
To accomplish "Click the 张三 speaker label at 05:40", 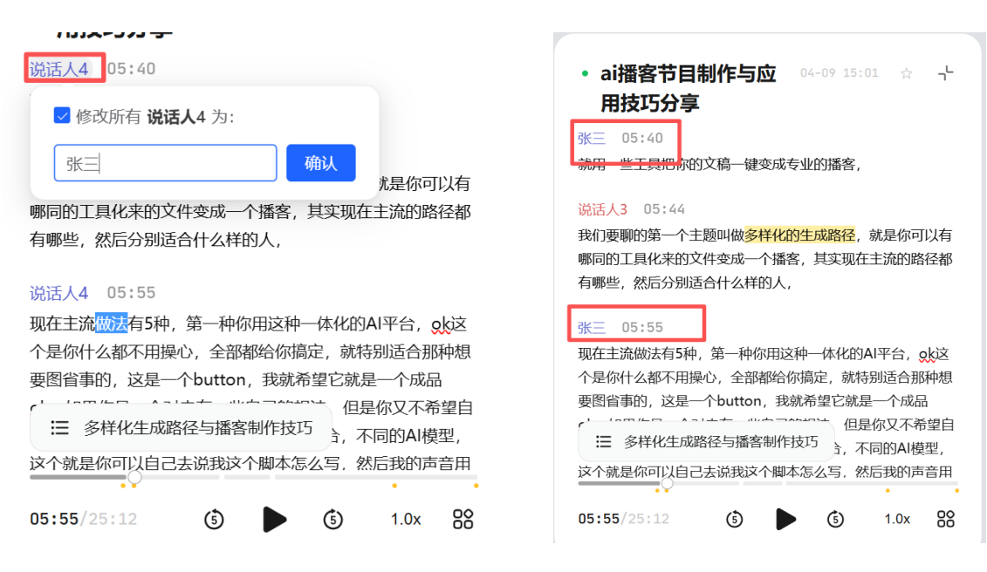I will [x=592, y=138].
